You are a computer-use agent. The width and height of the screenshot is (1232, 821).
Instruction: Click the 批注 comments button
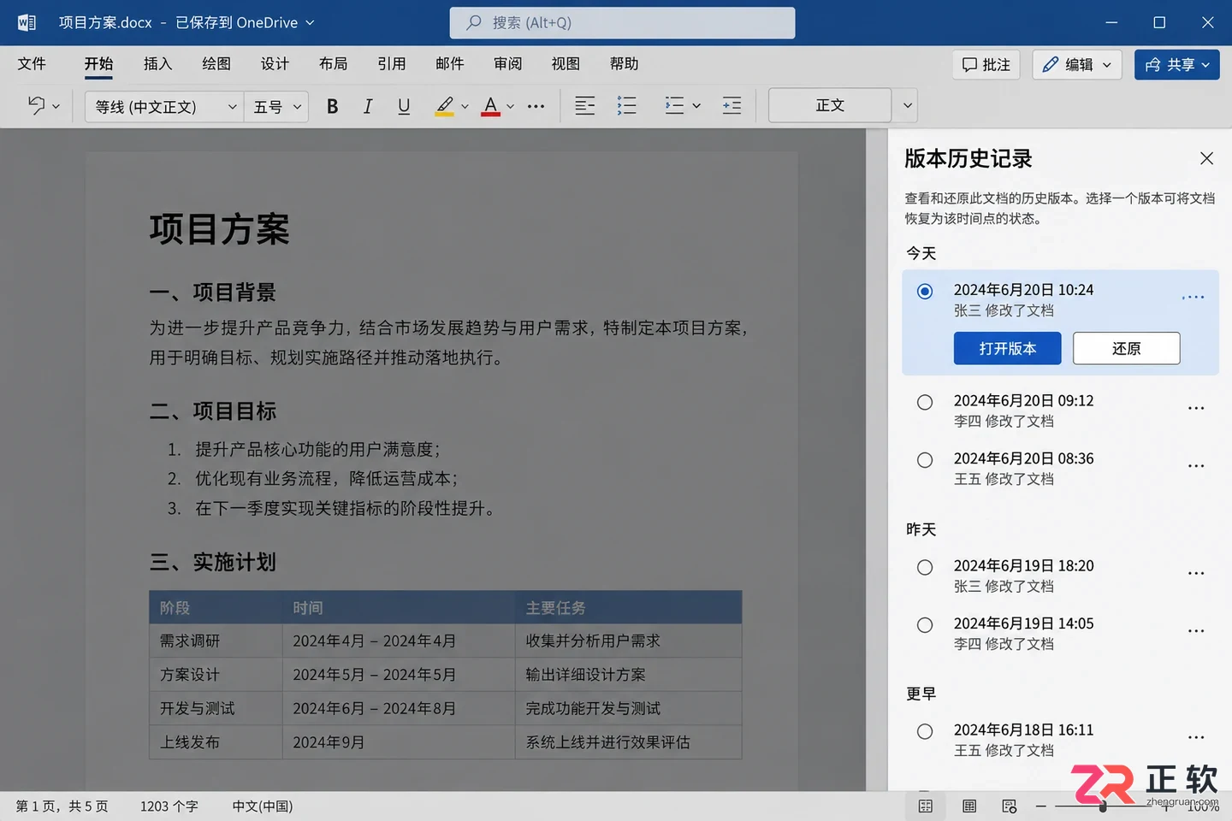pyautogui.click(x=986, y=64)
